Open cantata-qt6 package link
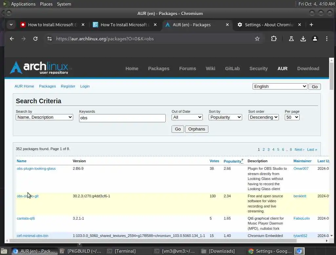336x255 pixels. pyautogui.click(x=26, y=218)
